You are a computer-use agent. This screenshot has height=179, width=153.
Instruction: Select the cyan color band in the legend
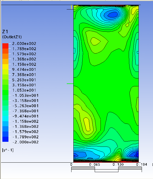pos(5,119)
